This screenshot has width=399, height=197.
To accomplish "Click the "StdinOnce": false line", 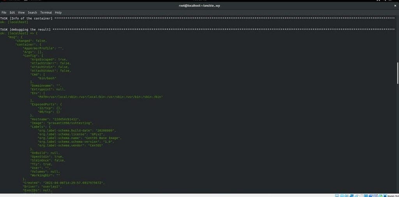I will pos(48,160).
